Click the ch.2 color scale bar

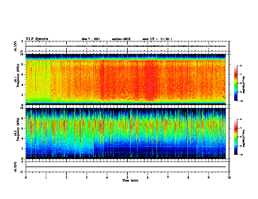[236, 137]
